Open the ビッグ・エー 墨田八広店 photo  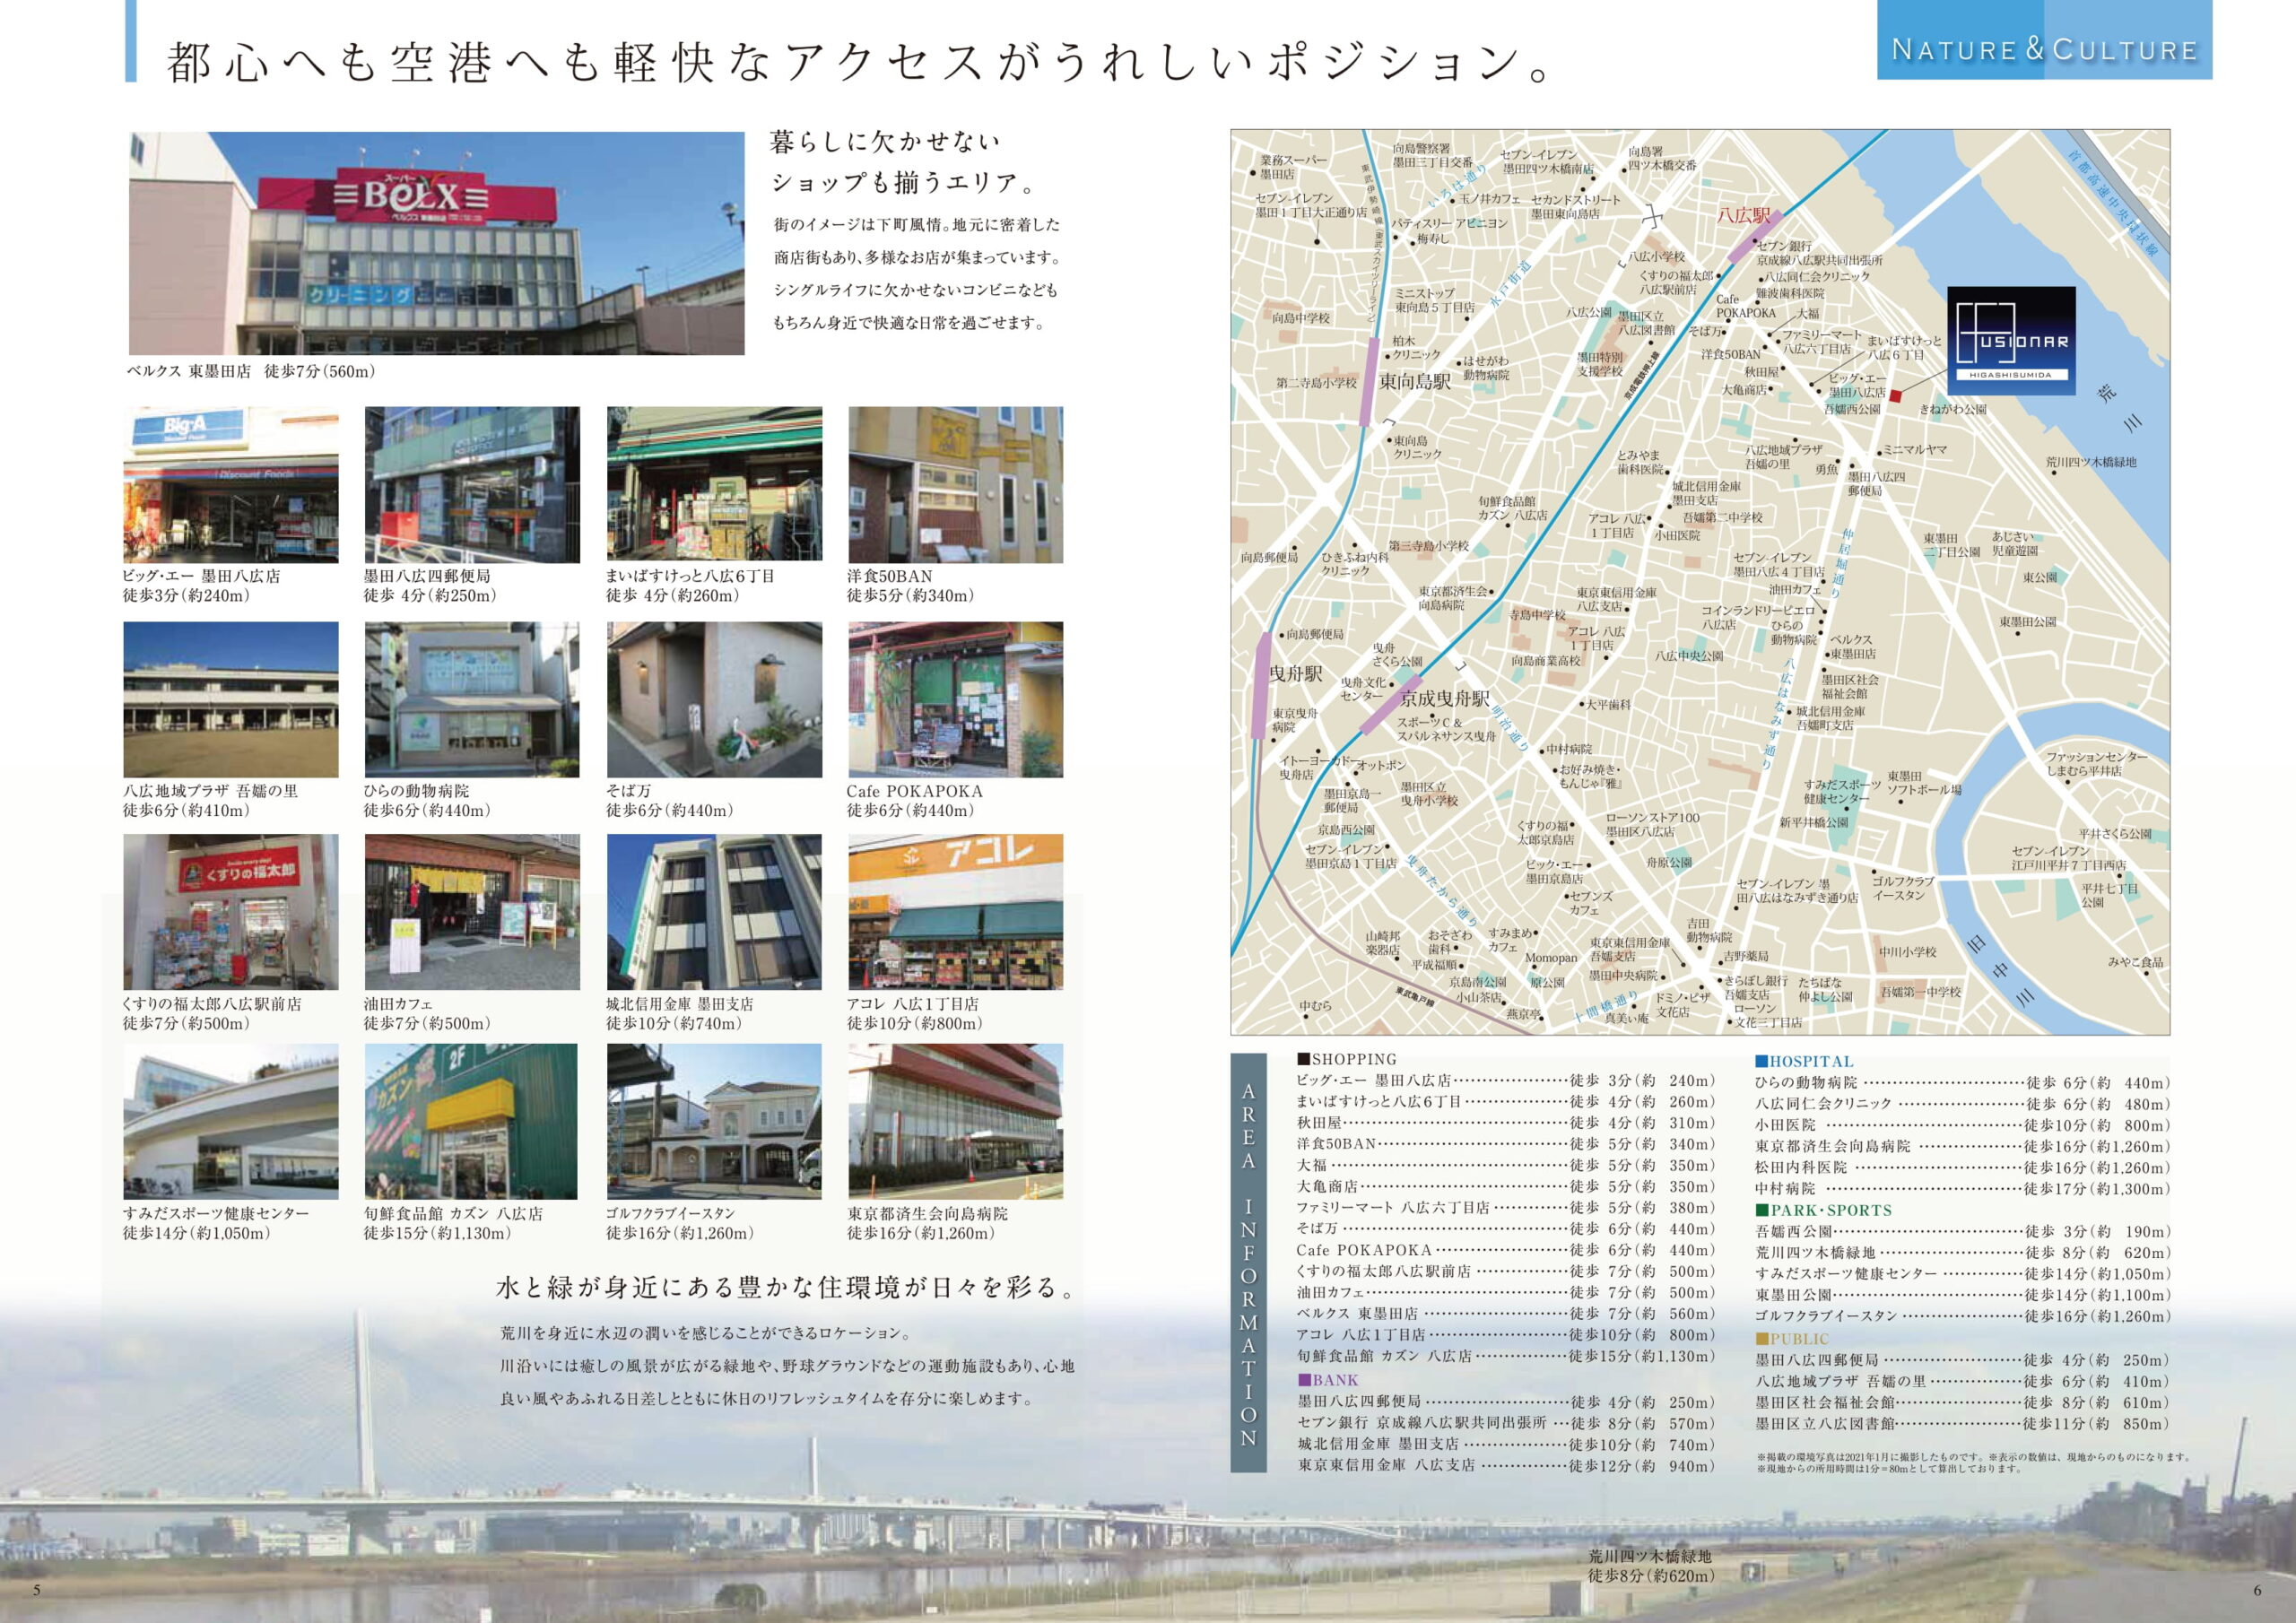pos(231,485)
